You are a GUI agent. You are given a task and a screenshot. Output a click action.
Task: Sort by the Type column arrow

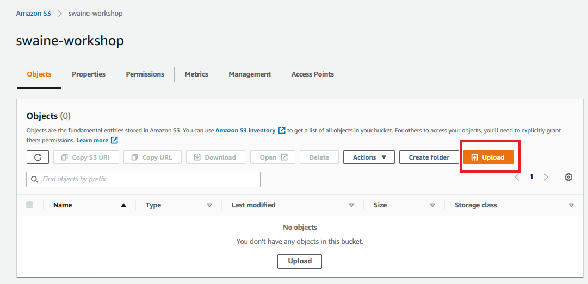coord(209,205)
